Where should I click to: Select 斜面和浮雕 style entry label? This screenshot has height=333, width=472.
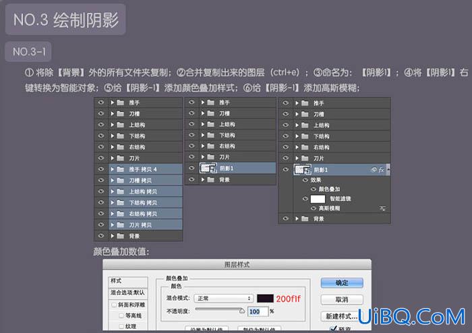[x=131, y=305]
